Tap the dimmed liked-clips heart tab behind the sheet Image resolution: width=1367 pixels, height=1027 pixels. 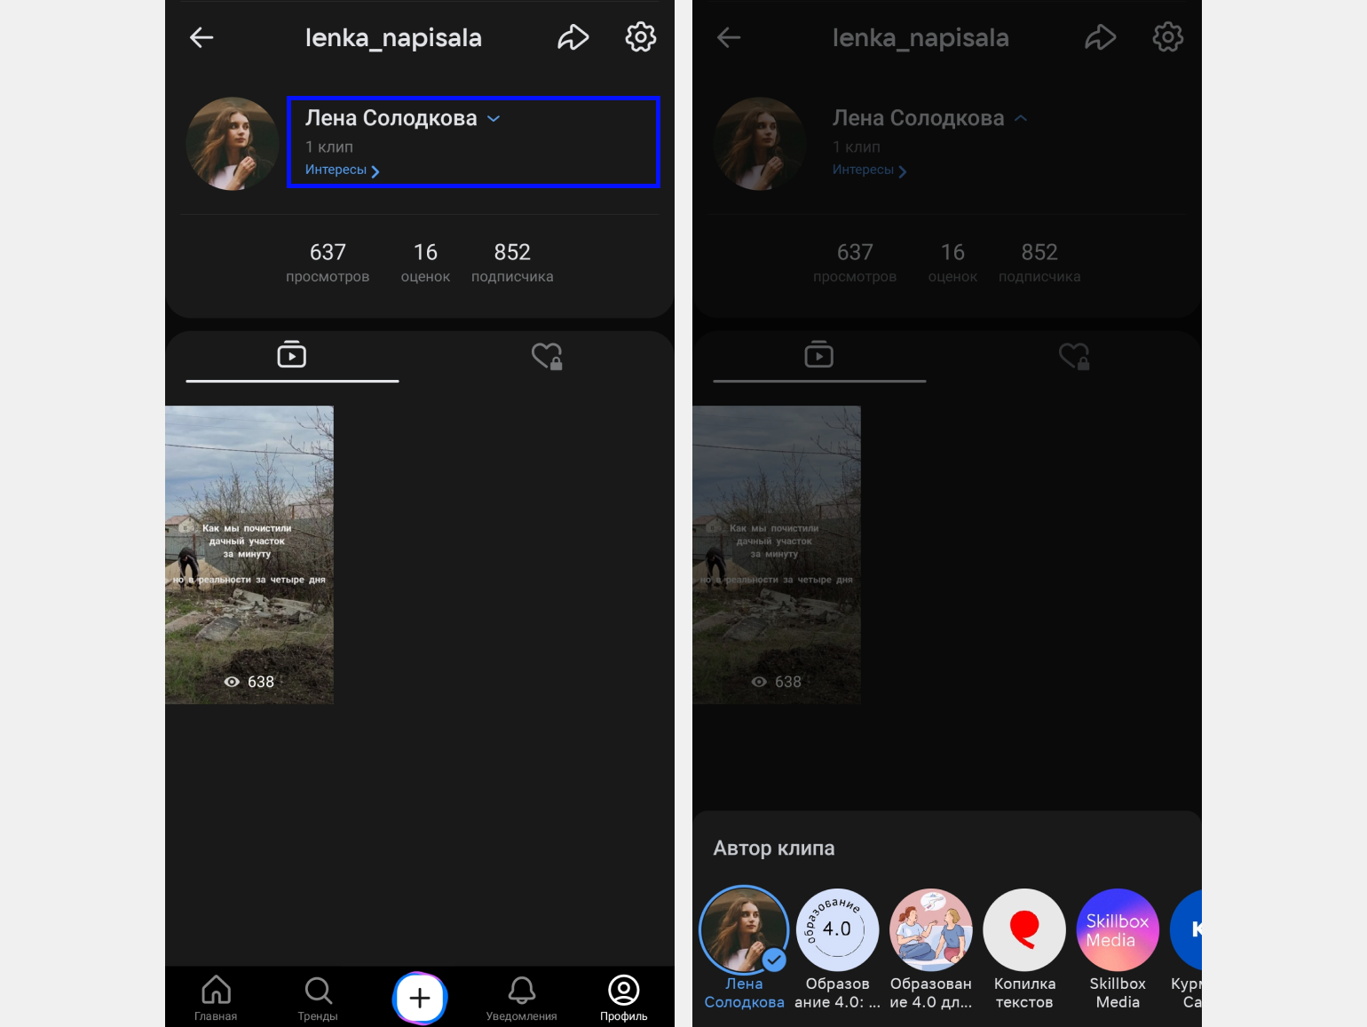(1074, 356)
